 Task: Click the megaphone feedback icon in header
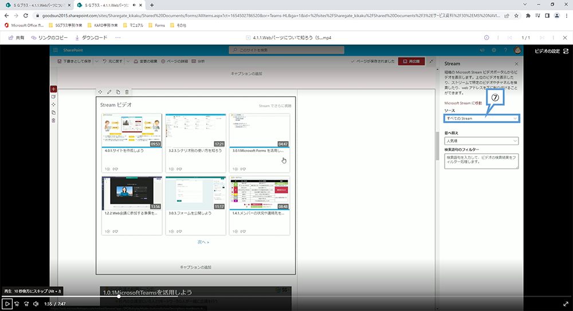click(x=482, y=50)
